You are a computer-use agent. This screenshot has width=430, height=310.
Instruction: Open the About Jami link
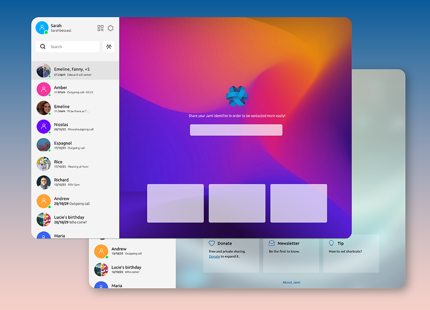point(291,282)
